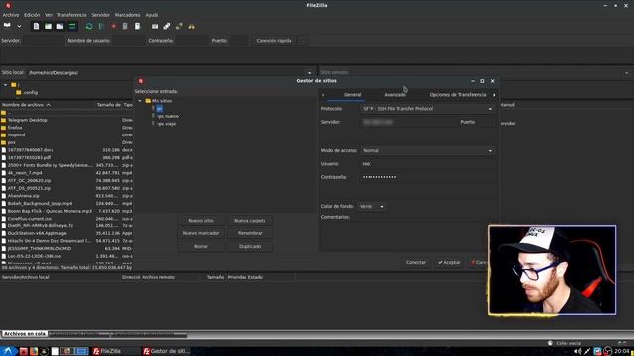The height and width of the screenshot is (356, 634).
Task: Click the right tab-scroll arrow in Gestor de sitios
Action: [494, 95]
